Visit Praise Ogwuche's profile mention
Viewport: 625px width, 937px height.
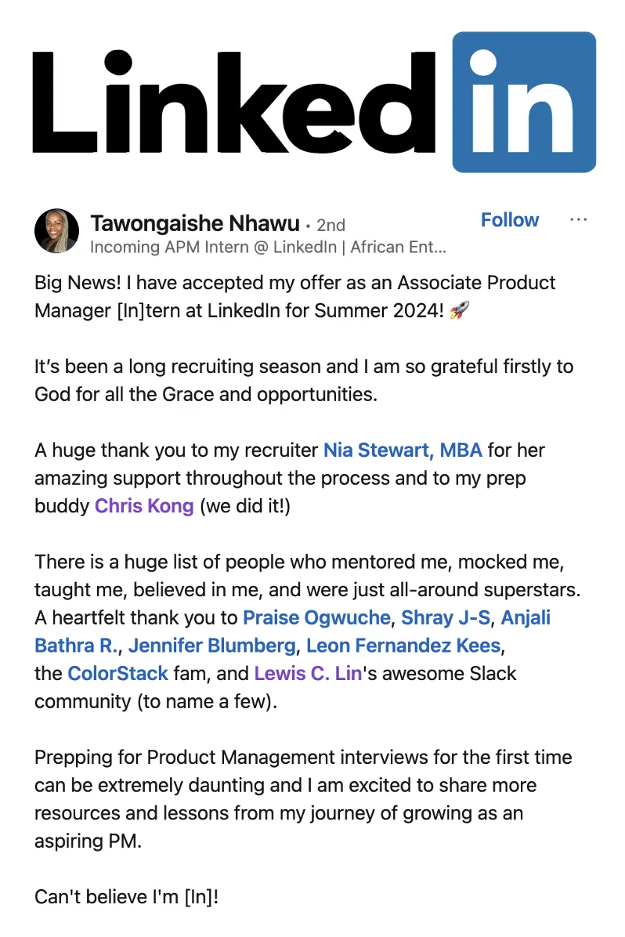pos(316,617)
